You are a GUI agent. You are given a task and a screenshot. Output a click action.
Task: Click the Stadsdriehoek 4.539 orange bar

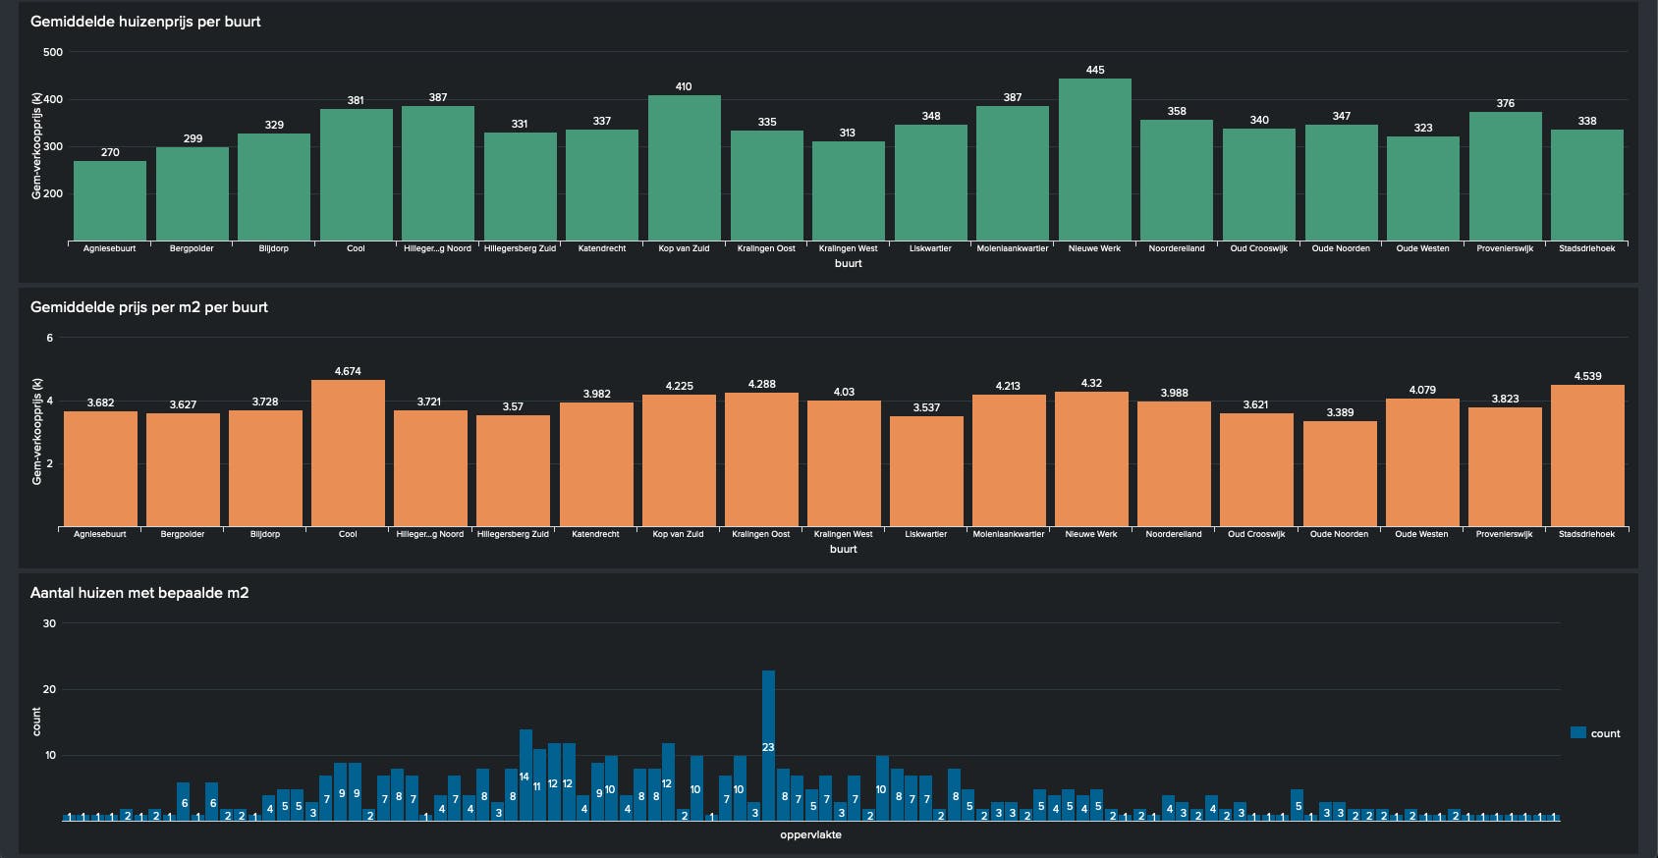tap(1587, 456)
